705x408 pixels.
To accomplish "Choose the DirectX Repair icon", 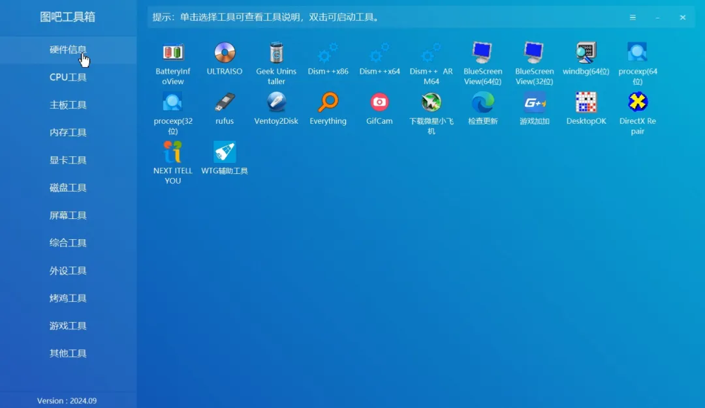I will tap(638, 102).
